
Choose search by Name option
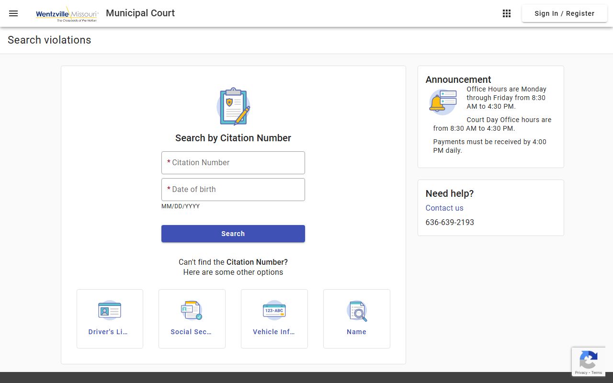click(x=357, y=319)
